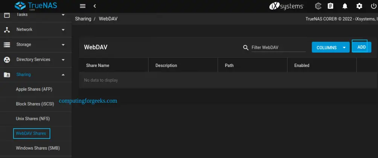Click the power icon

373,6
